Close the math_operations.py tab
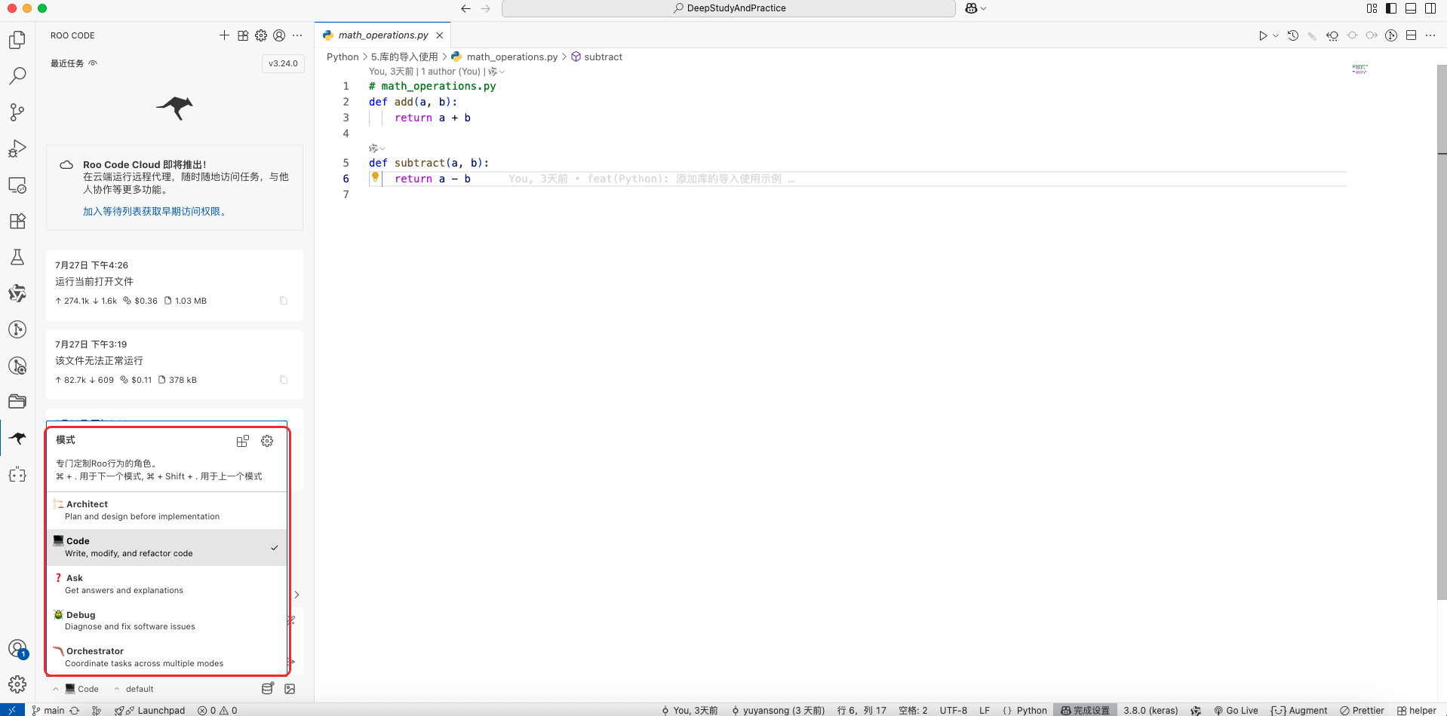 tap(440, 35)
